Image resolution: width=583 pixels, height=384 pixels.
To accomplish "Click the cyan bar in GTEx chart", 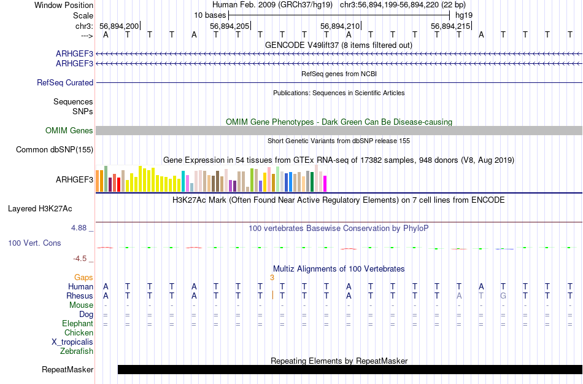I will click(183, 181).
